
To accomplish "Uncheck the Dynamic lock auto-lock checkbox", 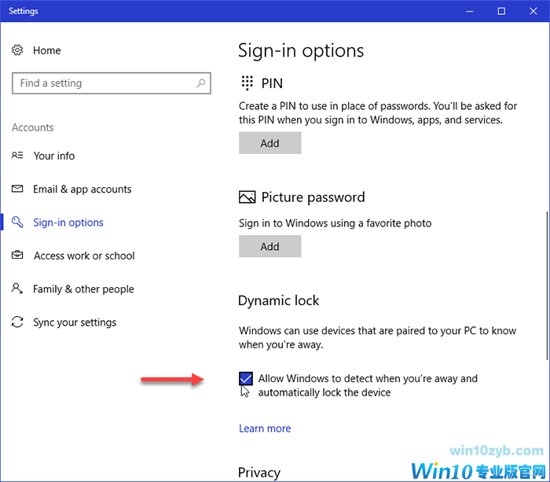I will click(x=246, y=379).
